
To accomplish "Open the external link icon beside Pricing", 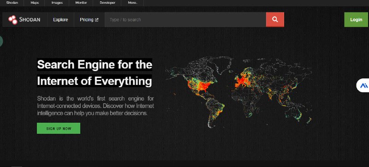I will (x=96, y=20).
